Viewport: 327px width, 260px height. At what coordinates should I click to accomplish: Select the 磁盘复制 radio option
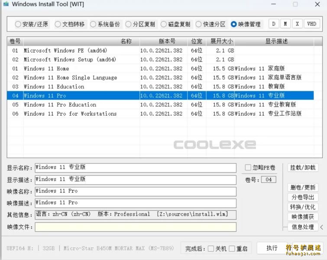point(175,24)
